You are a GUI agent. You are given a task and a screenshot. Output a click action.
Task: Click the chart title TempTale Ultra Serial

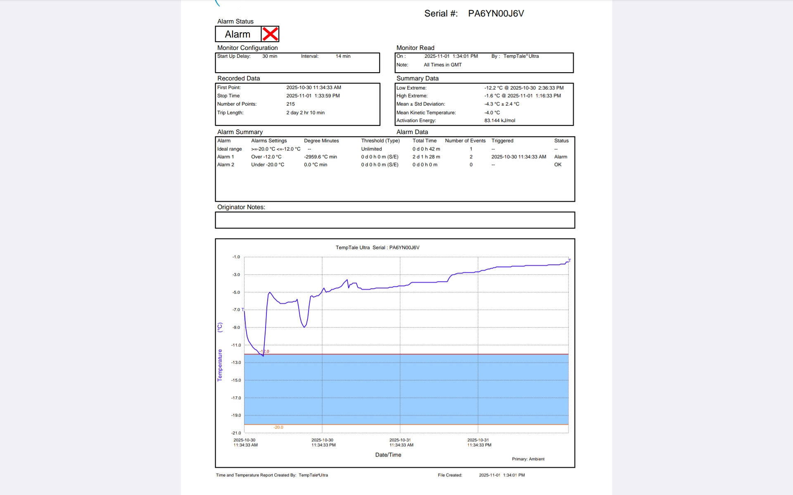(377, 247)
